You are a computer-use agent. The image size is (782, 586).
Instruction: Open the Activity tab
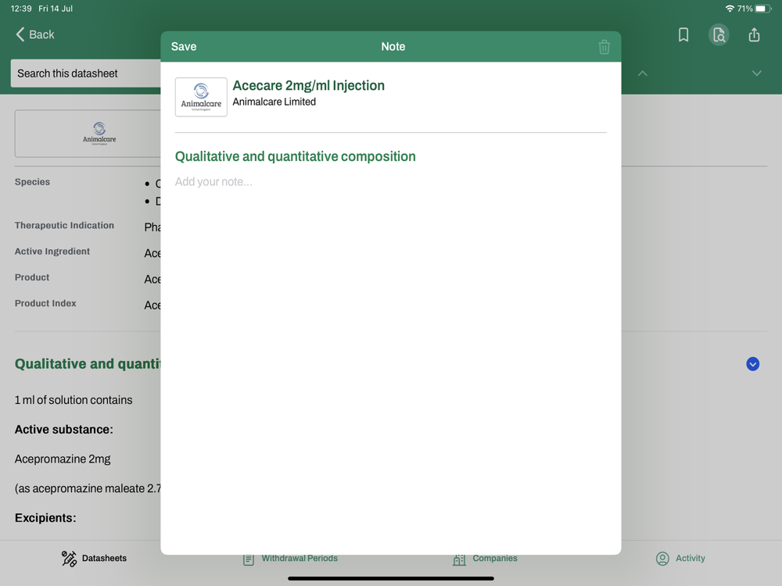[680, 559]
